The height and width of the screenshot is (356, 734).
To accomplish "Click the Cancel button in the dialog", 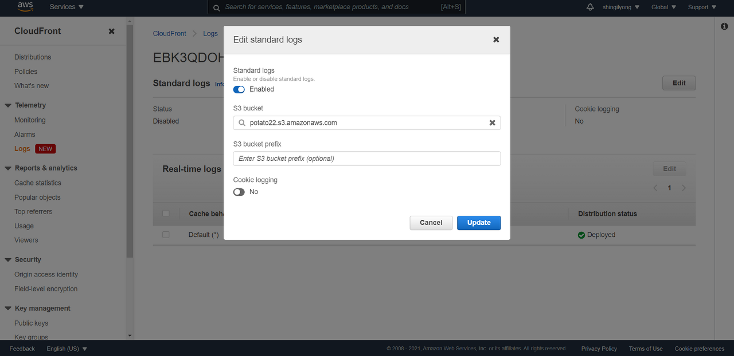I will pos(431,223).
